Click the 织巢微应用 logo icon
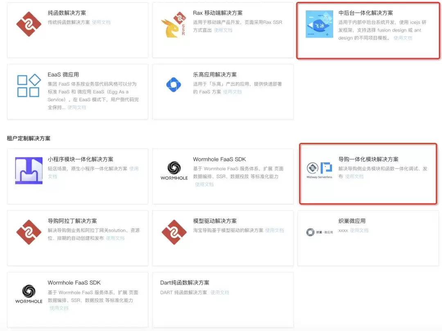442x331 pixels. point(319,232)
